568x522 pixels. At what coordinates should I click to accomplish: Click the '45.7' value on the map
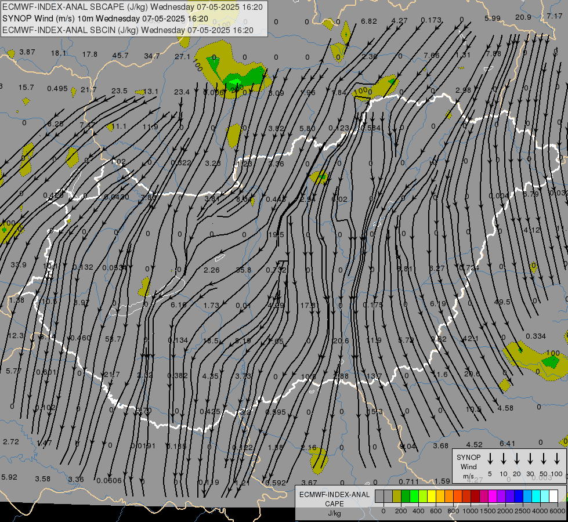click(120, 56)
